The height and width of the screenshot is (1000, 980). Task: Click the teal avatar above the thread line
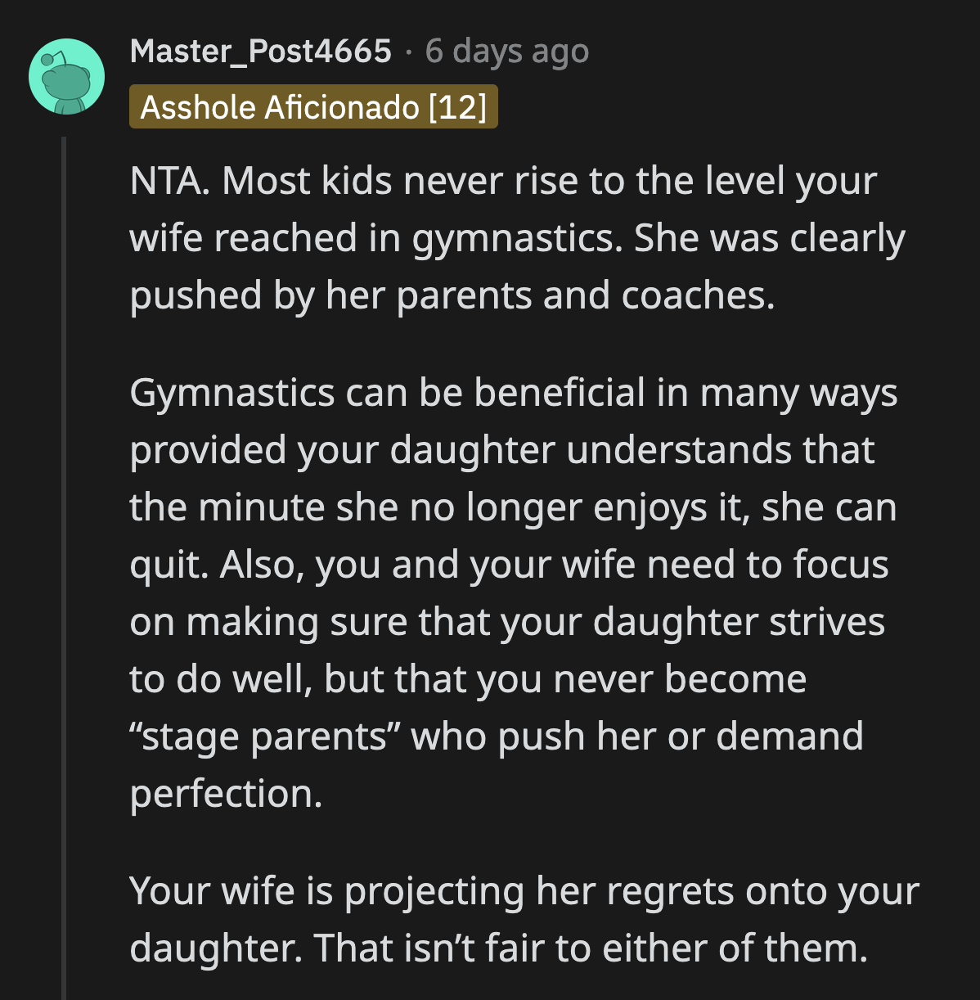(x=65, y=75)
